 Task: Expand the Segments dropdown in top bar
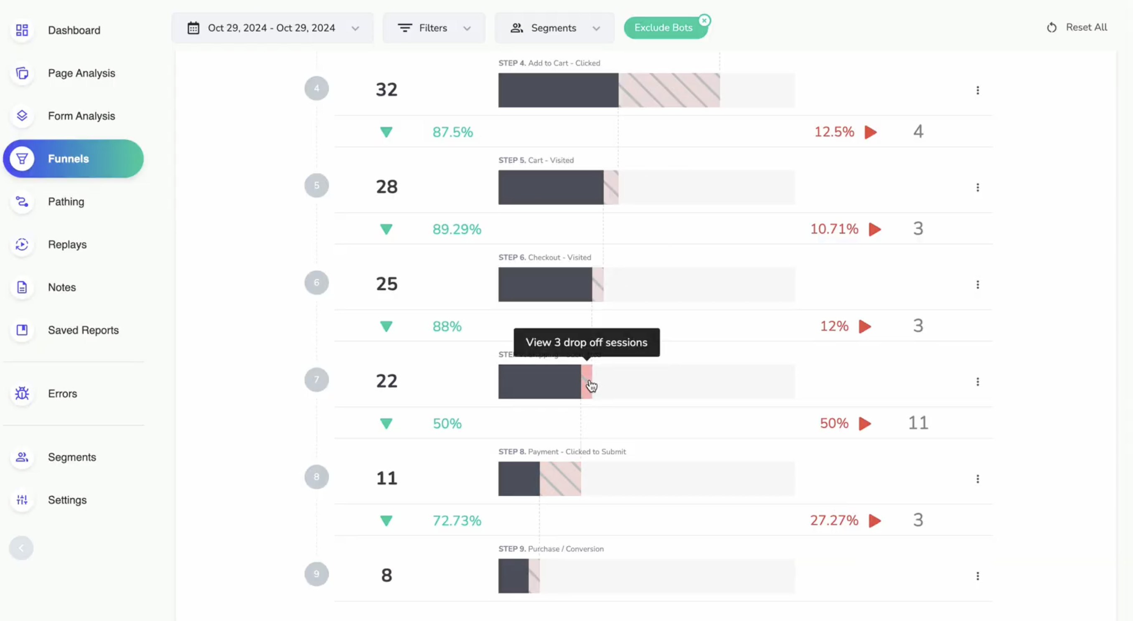[x=554, y=28]
